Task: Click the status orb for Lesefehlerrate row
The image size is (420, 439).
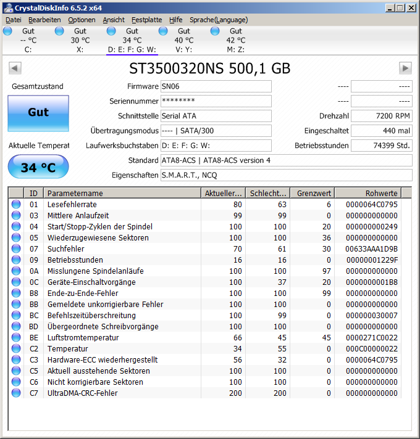Action: [16, 204]
